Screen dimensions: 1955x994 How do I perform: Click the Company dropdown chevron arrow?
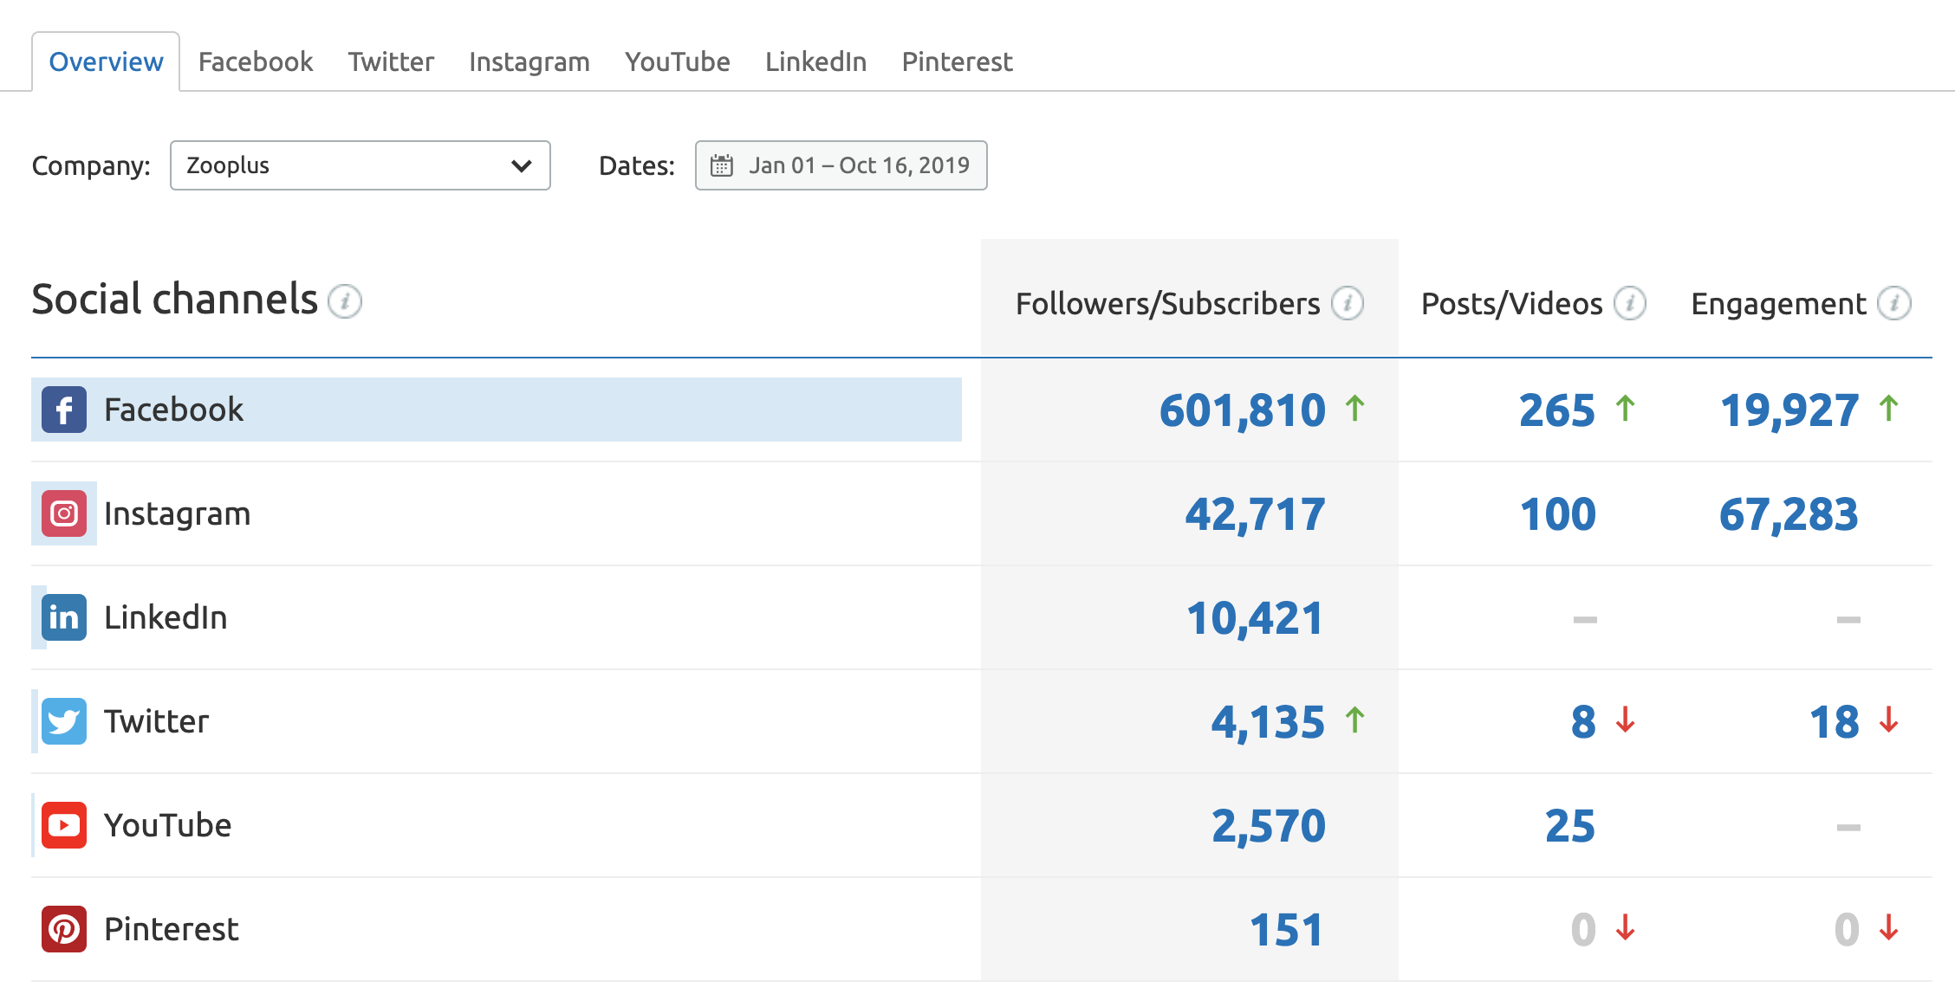click(521, 165)
